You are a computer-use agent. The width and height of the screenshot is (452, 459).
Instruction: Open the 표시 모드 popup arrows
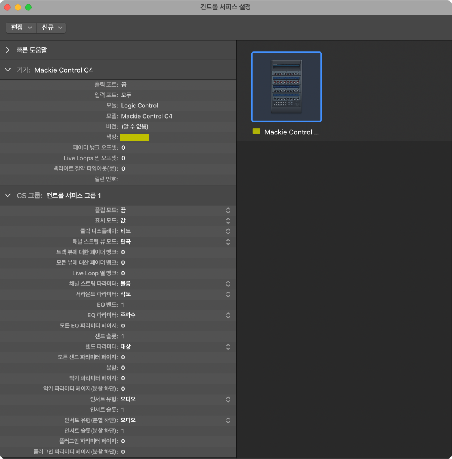click(228, 221)
